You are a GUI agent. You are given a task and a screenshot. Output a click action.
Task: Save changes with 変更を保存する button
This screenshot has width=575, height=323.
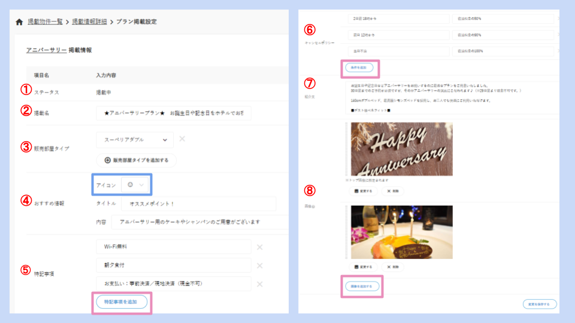[x=539, y=304]
